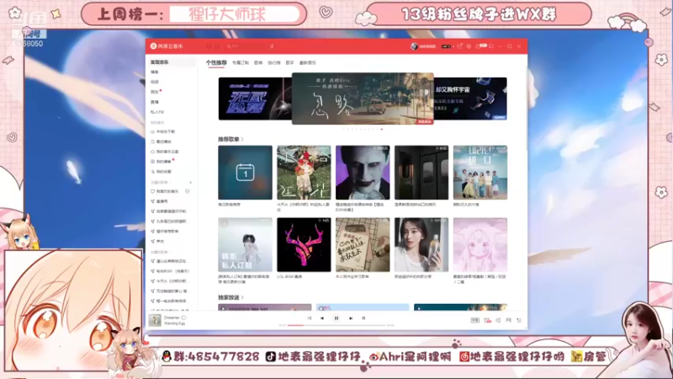Open the 韩系私人订制 playlist cover
Screen dimensions: 673x379
tap(245, 244)
